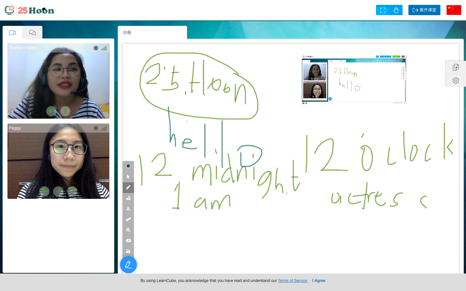
Task: Click Peggy's video feed
Action: pos(58,161)
